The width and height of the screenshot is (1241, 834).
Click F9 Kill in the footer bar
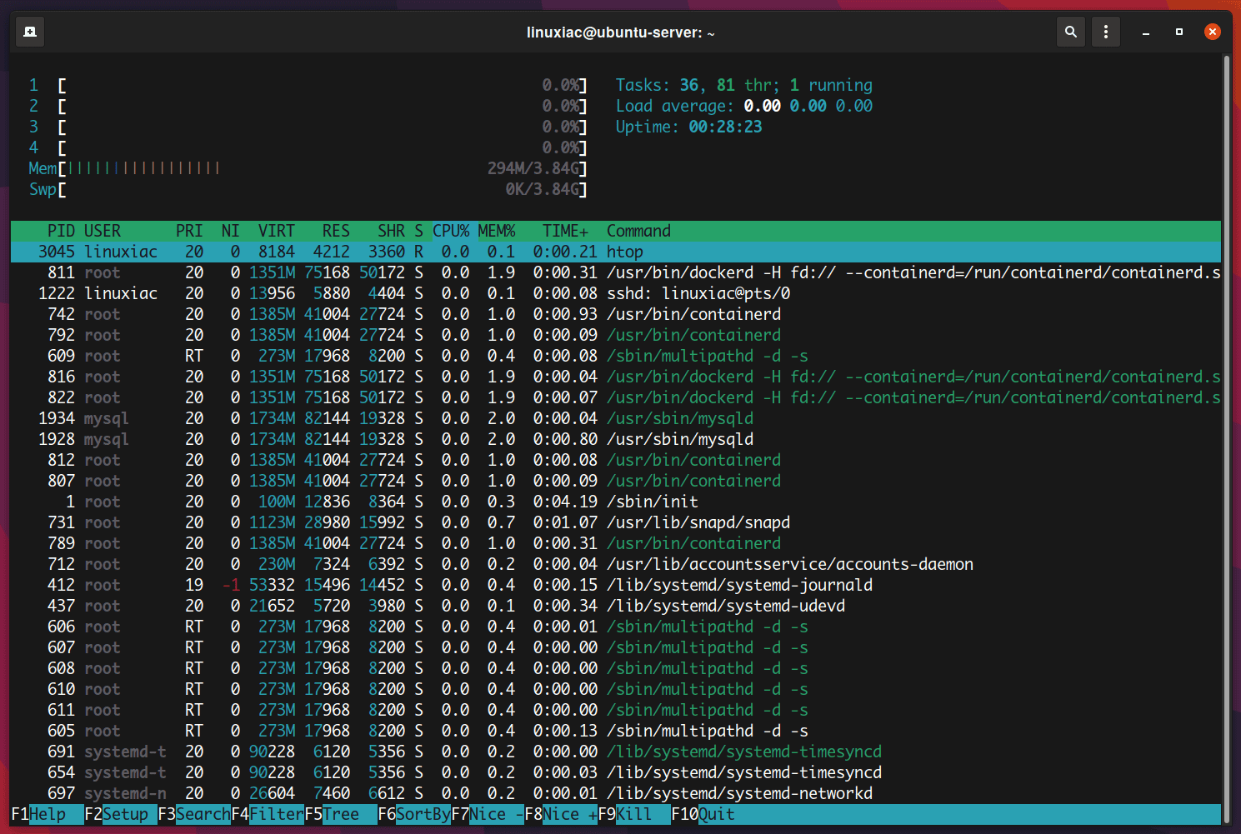[633, 814]
